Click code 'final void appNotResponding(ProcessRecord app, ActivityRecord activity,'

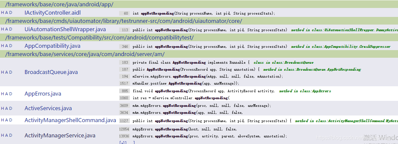point(203,91)
